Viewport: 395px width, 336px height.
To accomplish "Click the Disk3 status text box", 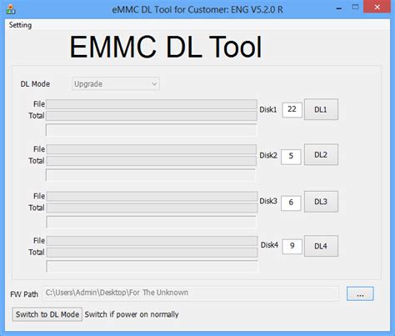I will [x=152, y=222].
